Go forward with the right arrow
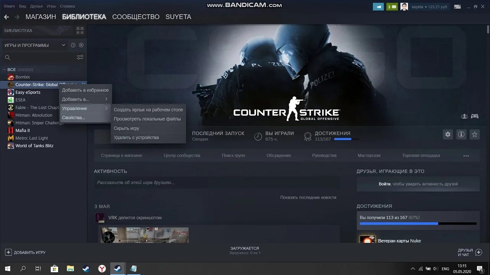Viewport: 490px width, 275px height. [x=17, y=17]
